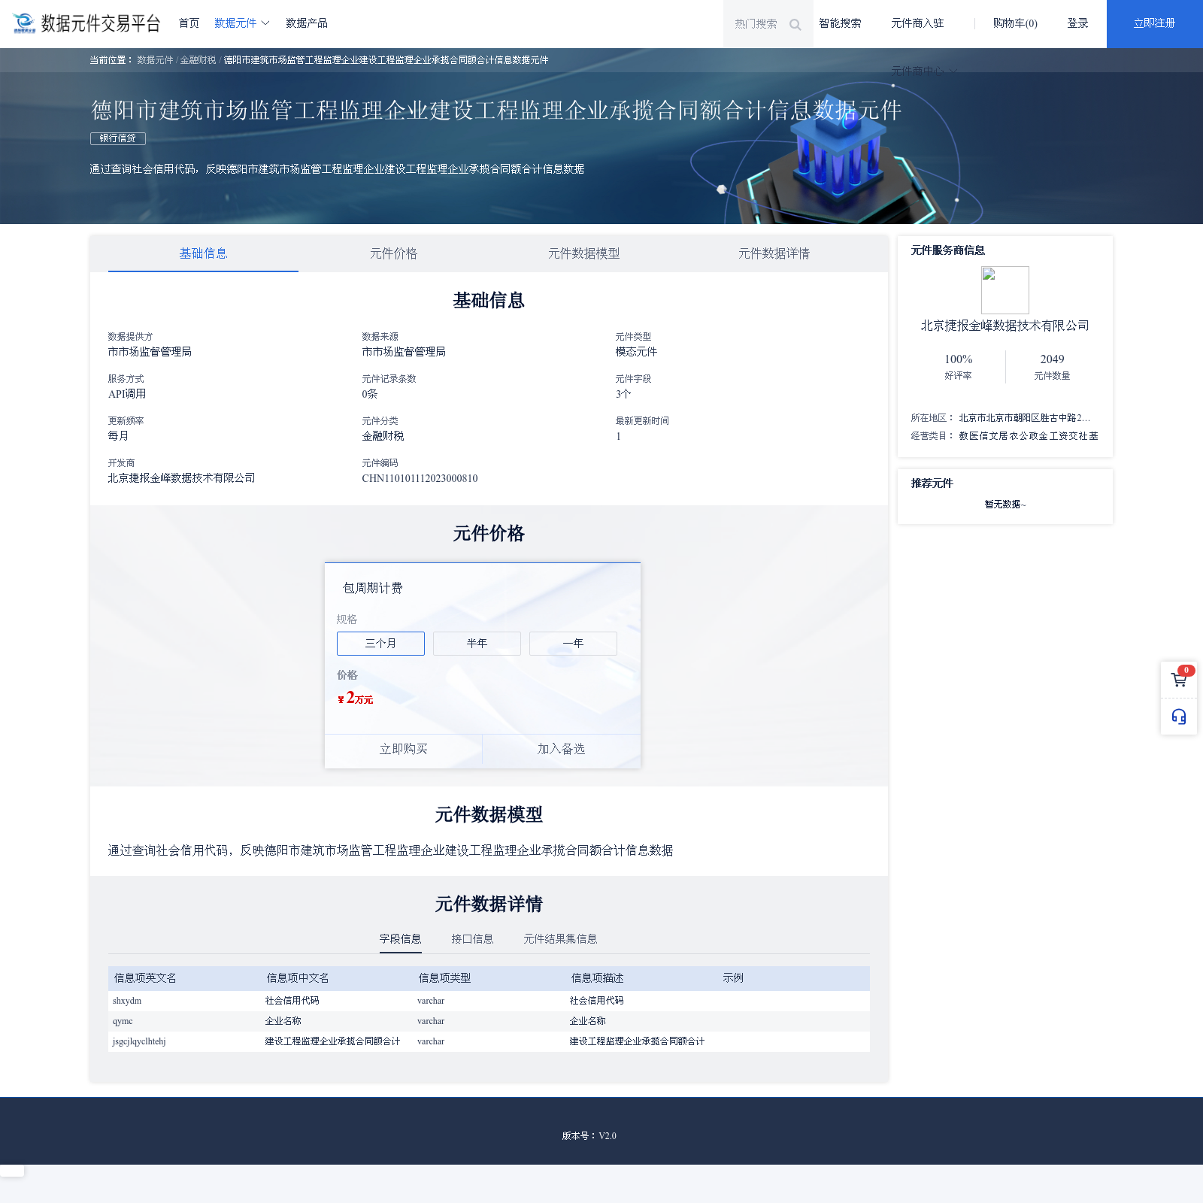The width and height of the screenshot is (1203, 1203).
Task: Switch to the 元件数据模型 tab
Action: click(x=583, y=254)
